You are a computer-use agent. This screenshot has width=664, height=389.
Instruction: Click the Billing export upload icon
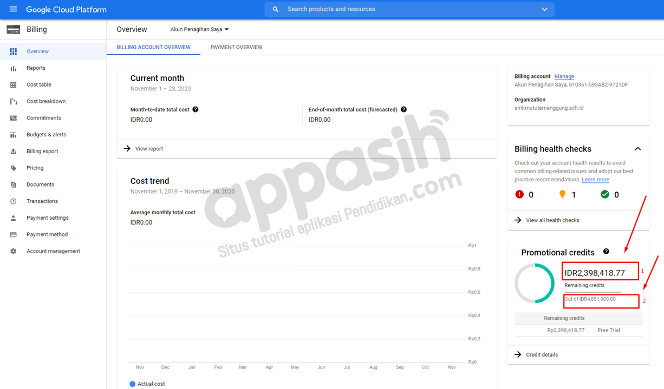pos(14,151)
